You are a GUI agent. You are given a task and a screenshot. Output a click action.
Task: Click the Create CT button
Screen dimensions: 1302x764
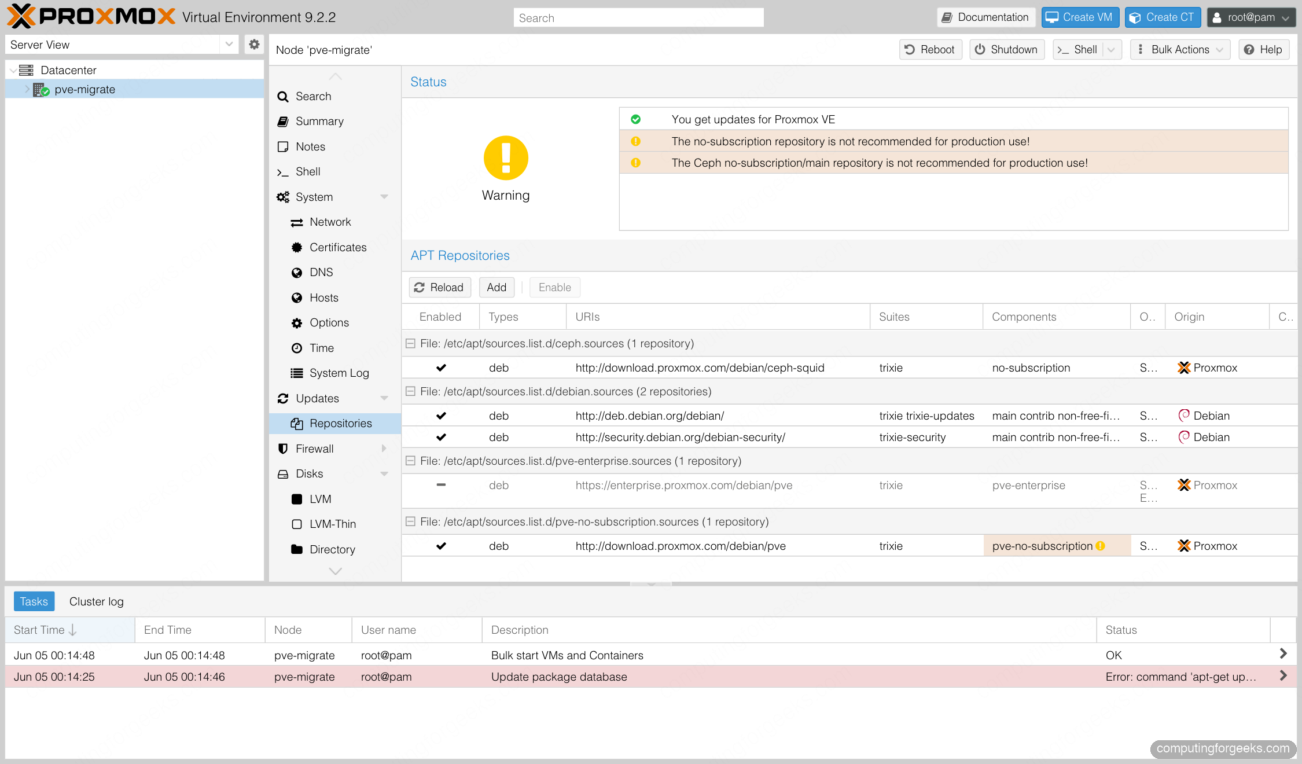point(1163,17)
